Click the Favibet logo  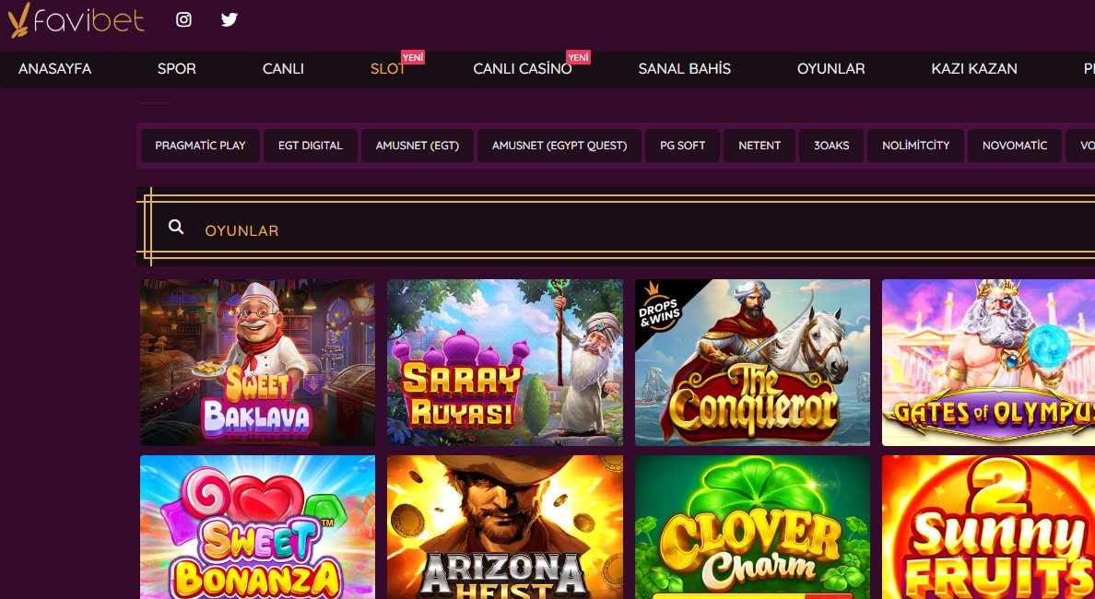pos(77,20)
